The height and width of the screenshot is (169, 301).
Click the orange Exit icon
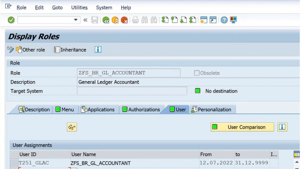tap(115, 20)
